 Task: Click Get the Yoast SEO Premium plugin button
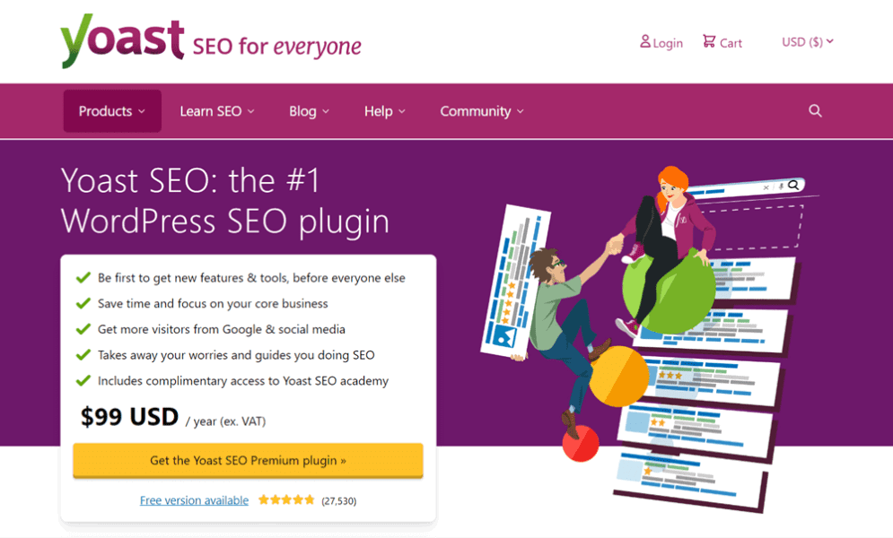[x=248, y=460]
